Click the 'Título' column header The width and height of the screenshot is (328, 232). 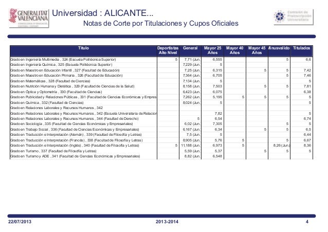click(x=83, y=48)
